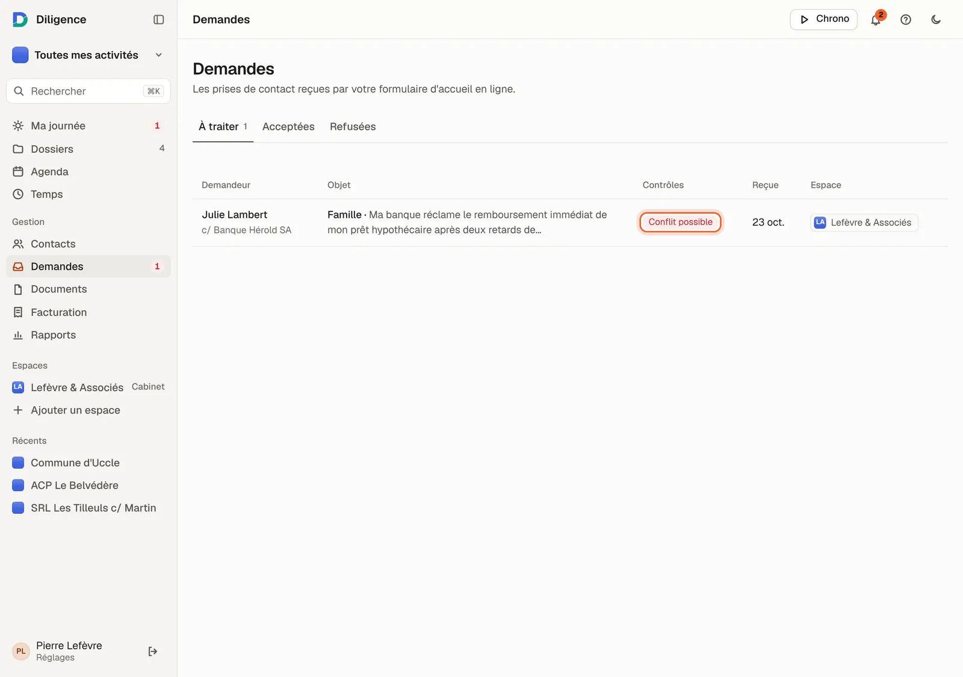963x677 pixels.
Task: Go to Agenda
Action: tap(88, 172)
